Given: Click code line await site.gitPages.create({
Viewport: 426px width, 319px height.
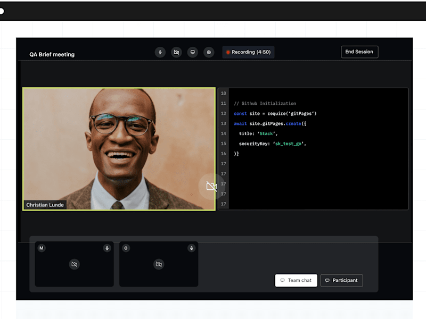Looking at the screenshot, I should tap(270, 123).
